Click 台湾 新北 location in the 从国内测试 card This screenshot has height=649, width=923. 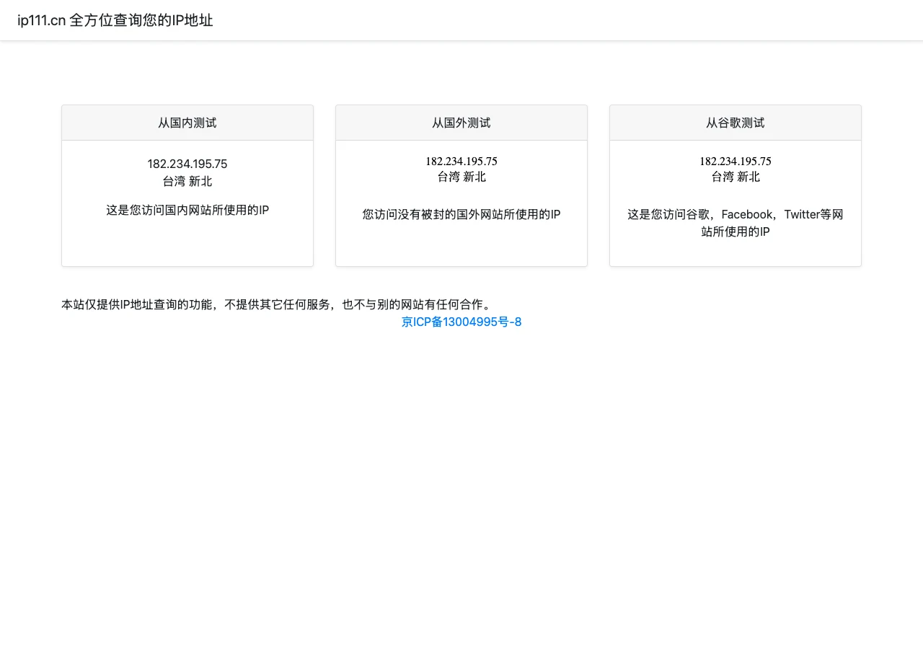click(x=187, y=181)
